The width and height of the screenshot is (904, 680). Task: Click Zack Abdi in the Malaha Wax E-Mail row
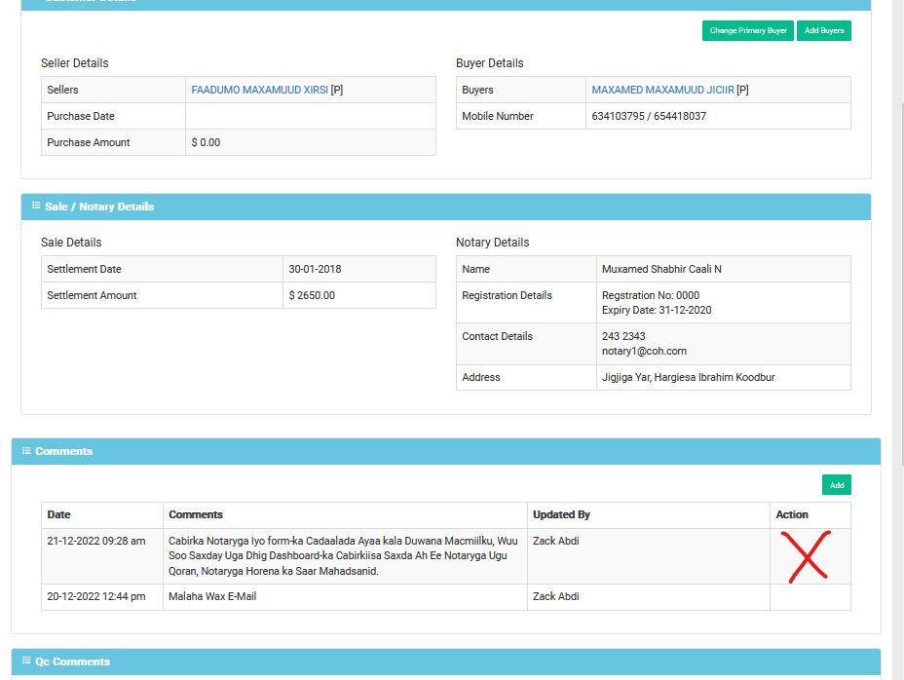coord(556,596)
